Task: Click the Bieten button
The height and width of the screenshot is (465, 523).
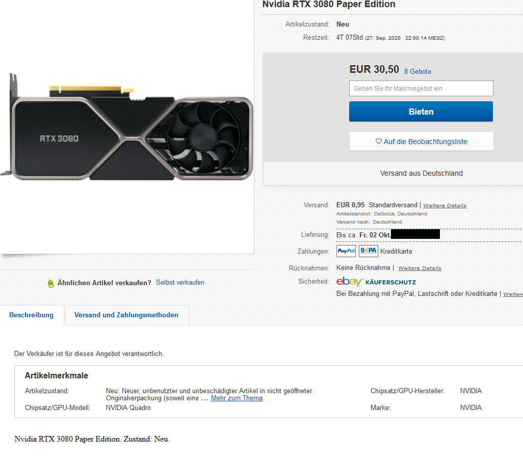Action: click(421, 111)
